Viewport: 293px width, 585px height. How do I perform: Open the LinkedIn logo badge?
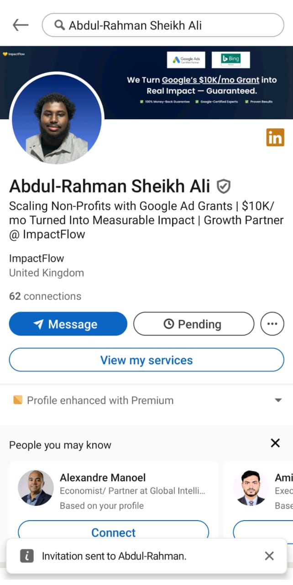tap(275, 138)
